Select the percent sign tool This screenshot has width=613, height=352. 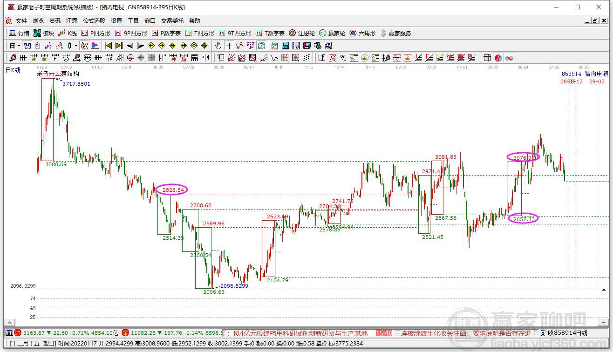[x=343, y=58]
